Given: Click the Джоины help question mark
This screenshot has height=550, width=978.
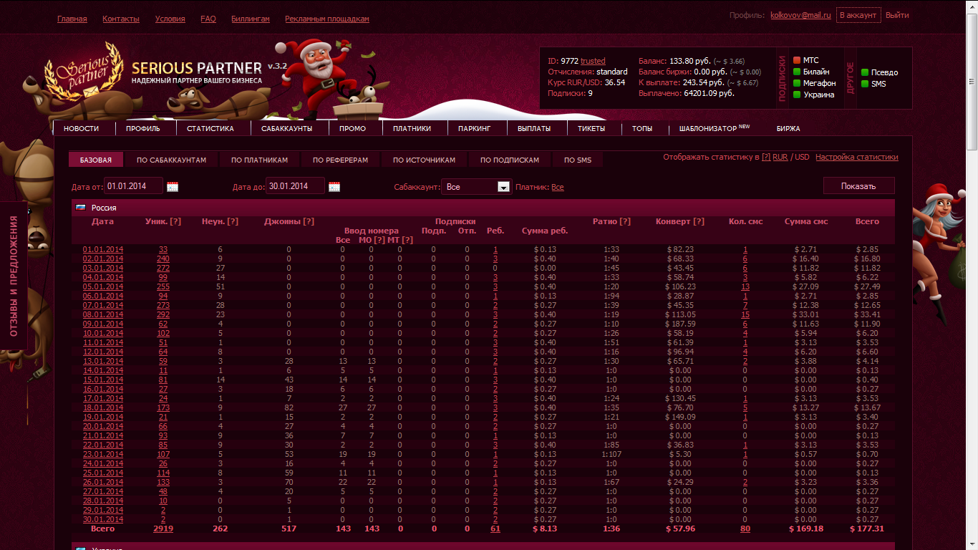Looking at the screenshot, I should pos(309,221).
